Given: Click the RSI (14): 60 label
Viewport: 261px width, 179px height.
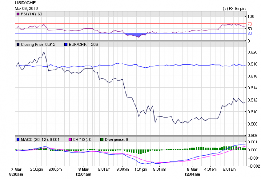Looking at the screenshot, I should pyautogui.click(x=32, y=14).
